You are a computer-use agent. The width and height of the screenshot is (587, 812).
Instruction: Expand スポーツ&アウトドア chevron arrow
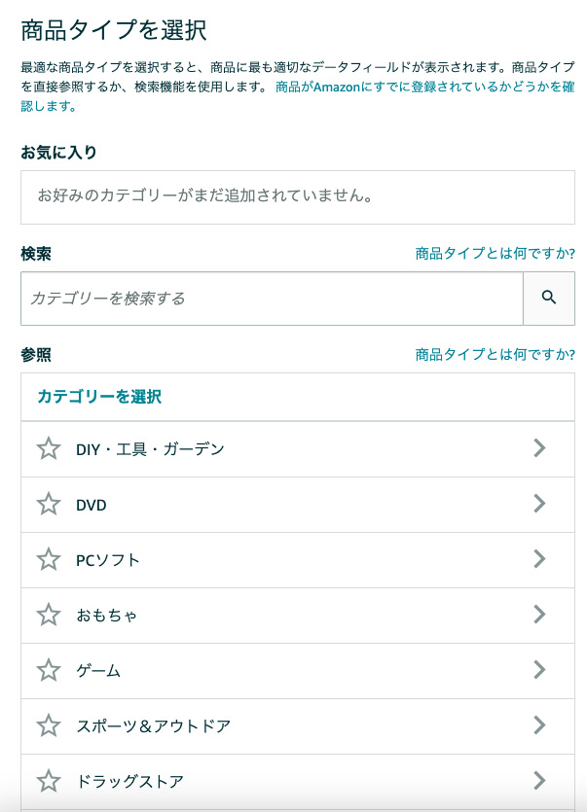click(540, 725)
